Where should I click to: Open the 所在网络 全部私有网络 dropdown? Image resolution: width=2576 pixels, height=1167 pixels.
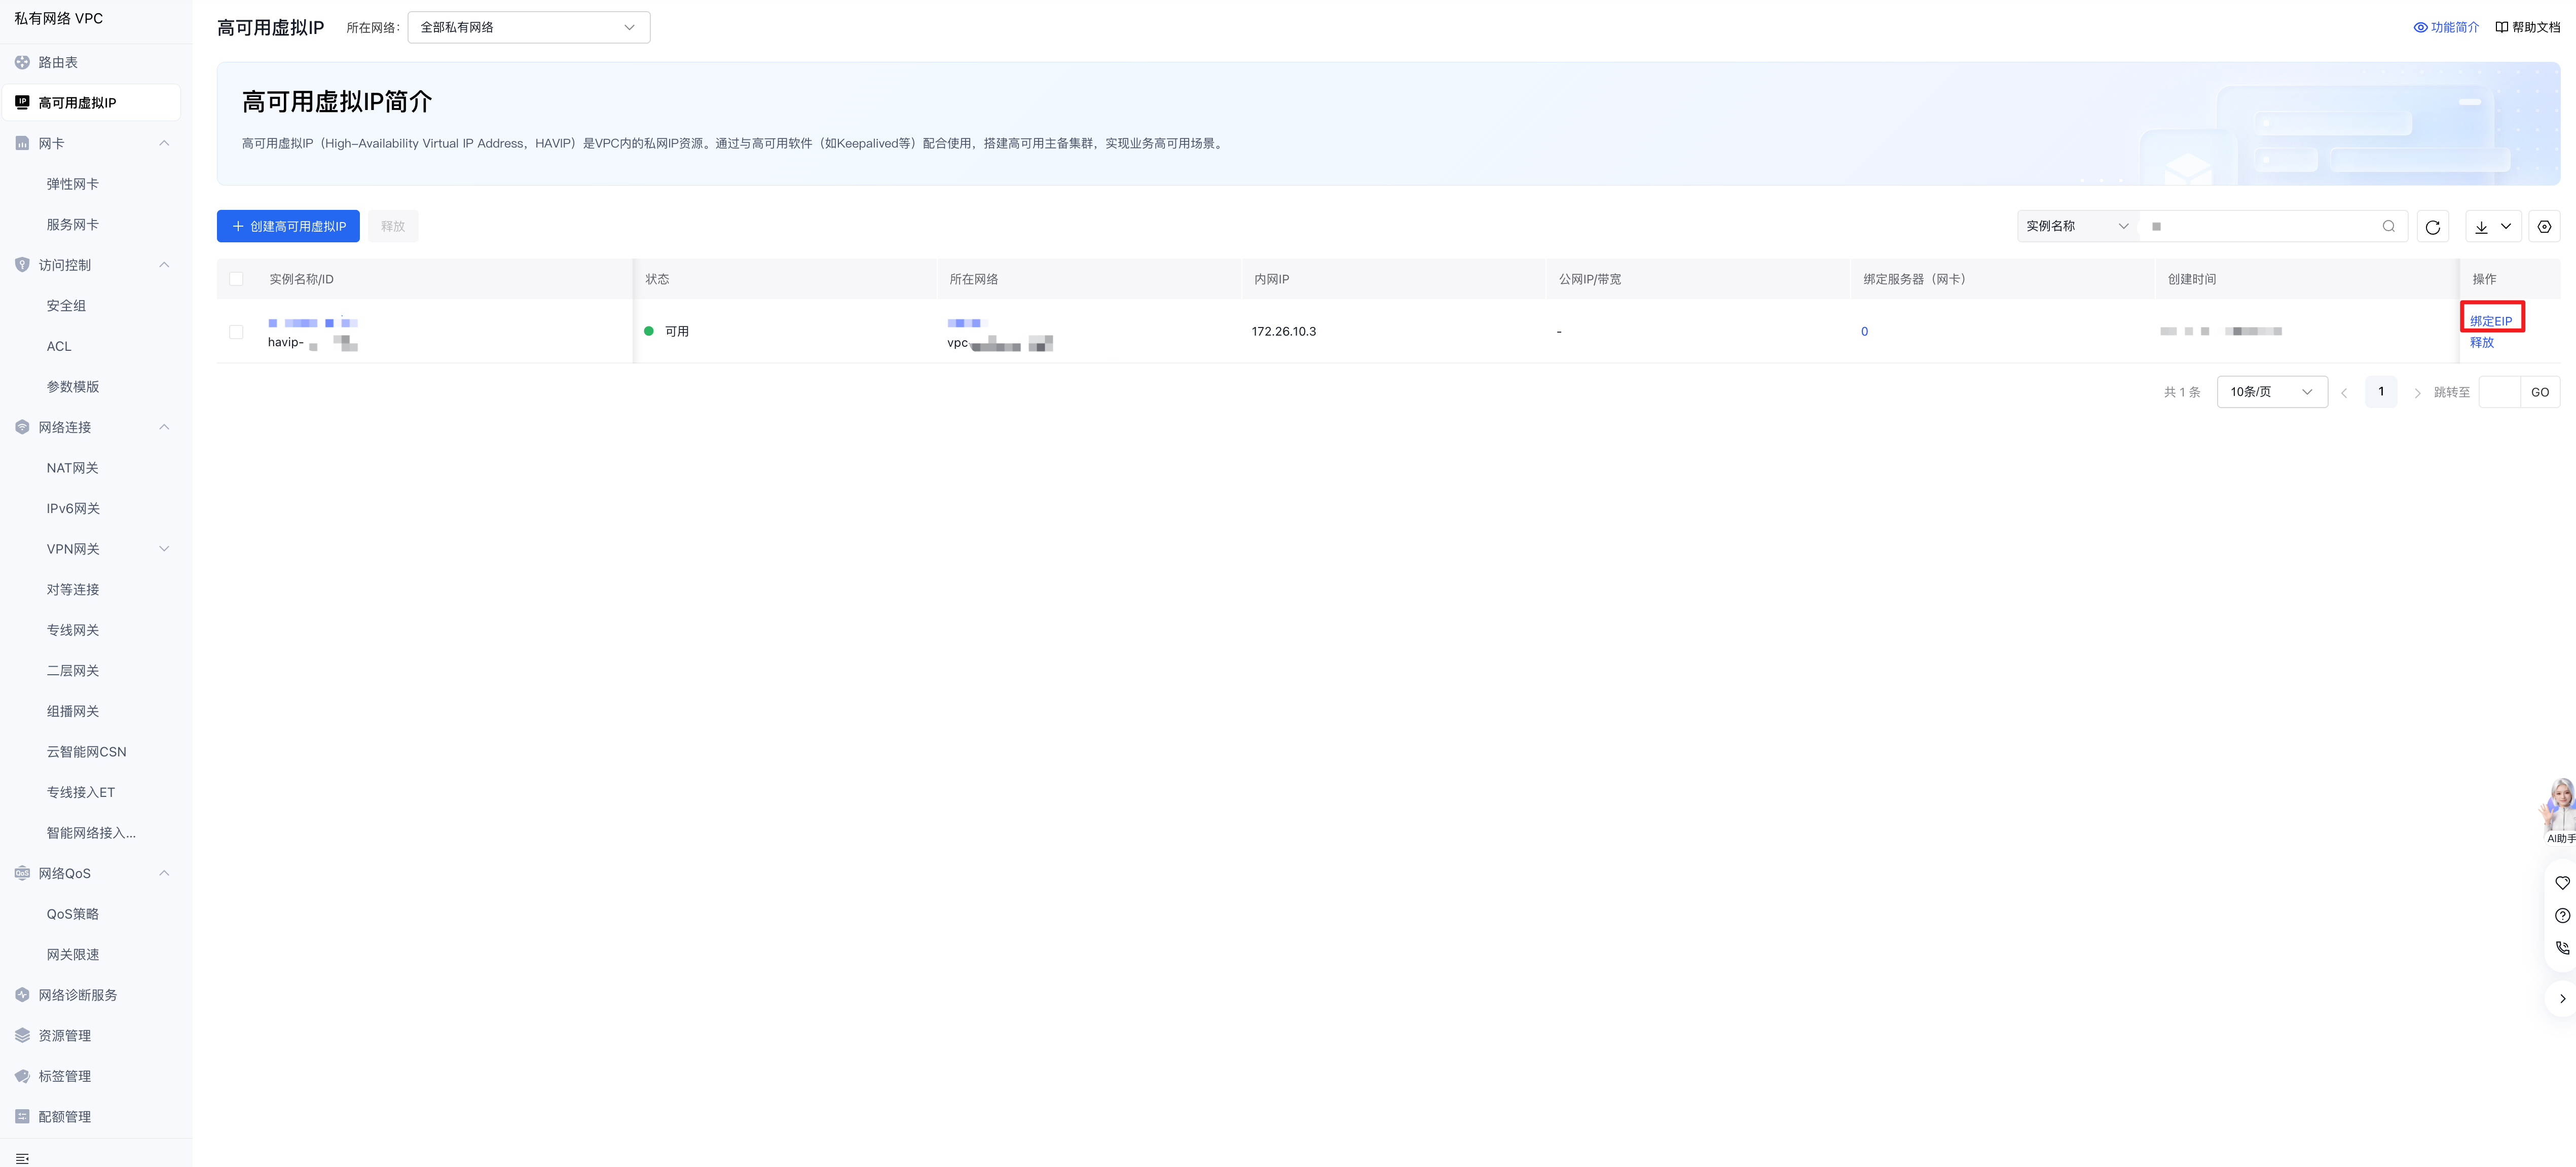click(x=529, y=27)
